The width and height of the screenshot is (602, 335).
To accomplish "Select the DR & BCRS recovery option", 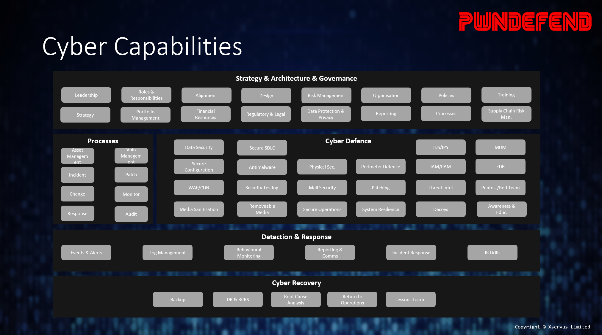I will pyautogui.click(x=238, y=300).
